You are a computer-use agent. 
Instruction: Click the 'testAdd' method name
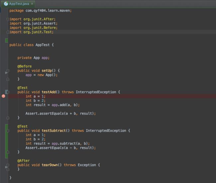(49, 92)
